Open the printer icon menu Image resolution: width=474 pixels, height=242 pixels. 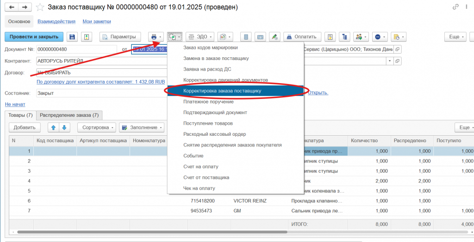[x=156, y=37]
